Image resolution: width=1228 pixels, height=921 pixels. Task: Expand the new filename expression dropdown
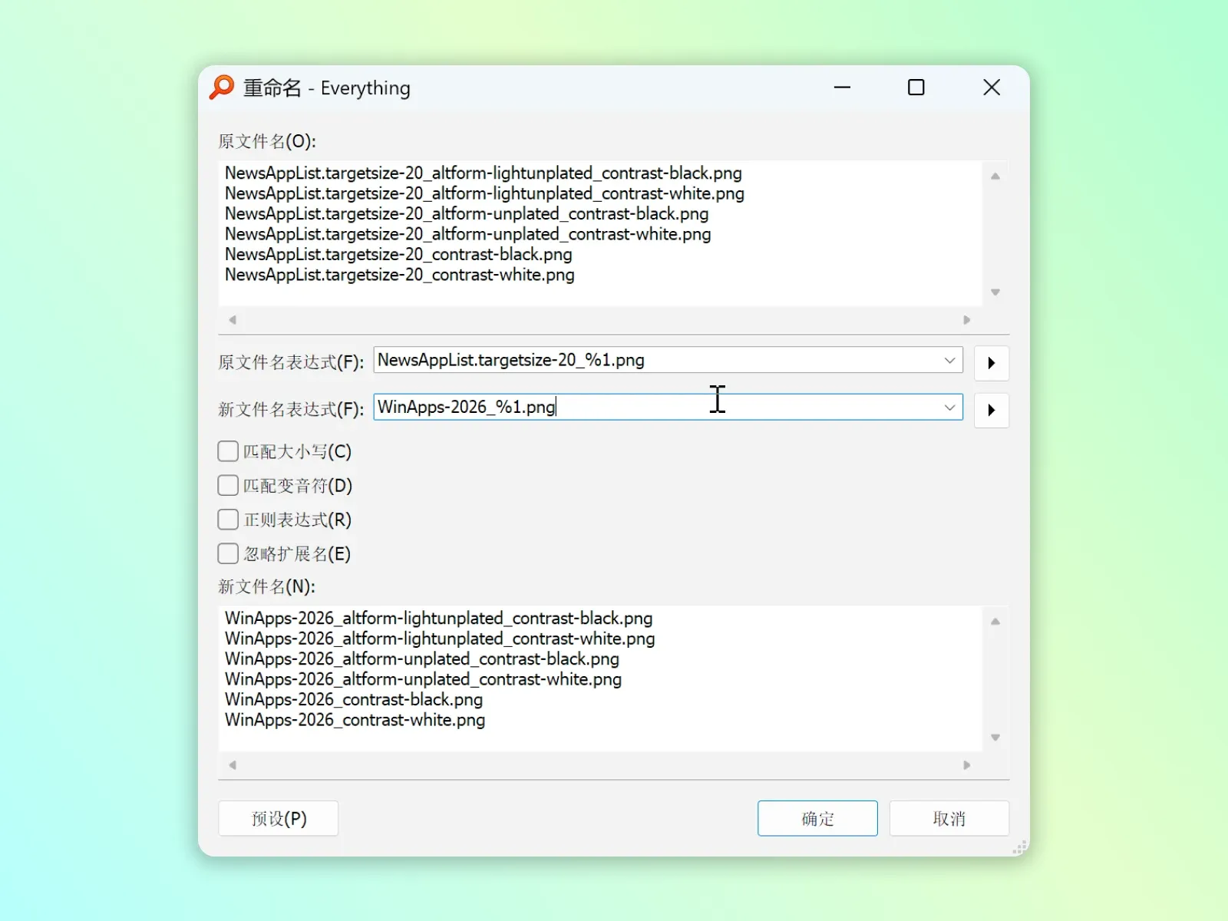coord(949,407)
